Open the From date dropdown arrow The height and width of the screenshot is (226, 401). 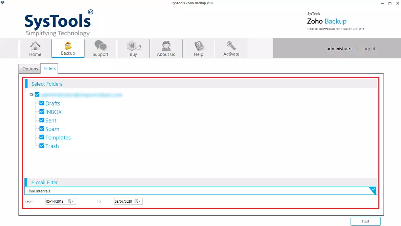pyautogui.click(x=73, y=201)
